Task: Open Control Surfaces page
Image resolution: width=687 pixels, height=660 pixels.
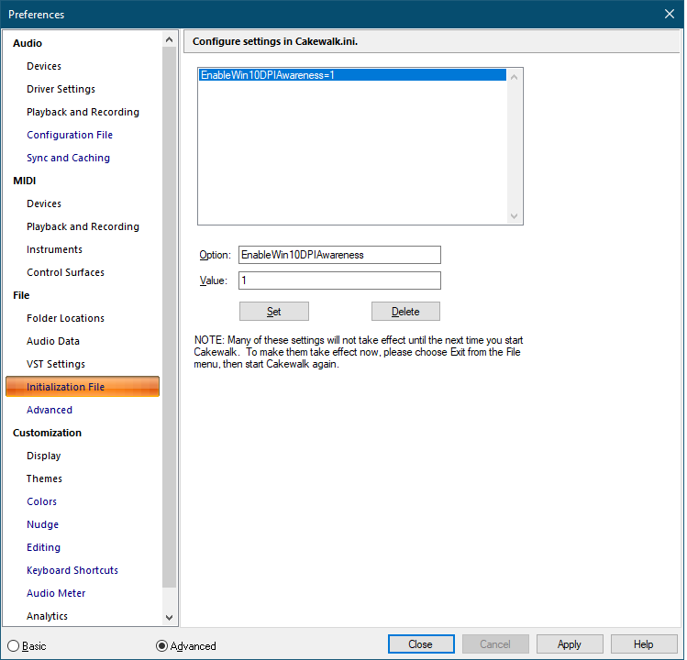Action: 65,272
